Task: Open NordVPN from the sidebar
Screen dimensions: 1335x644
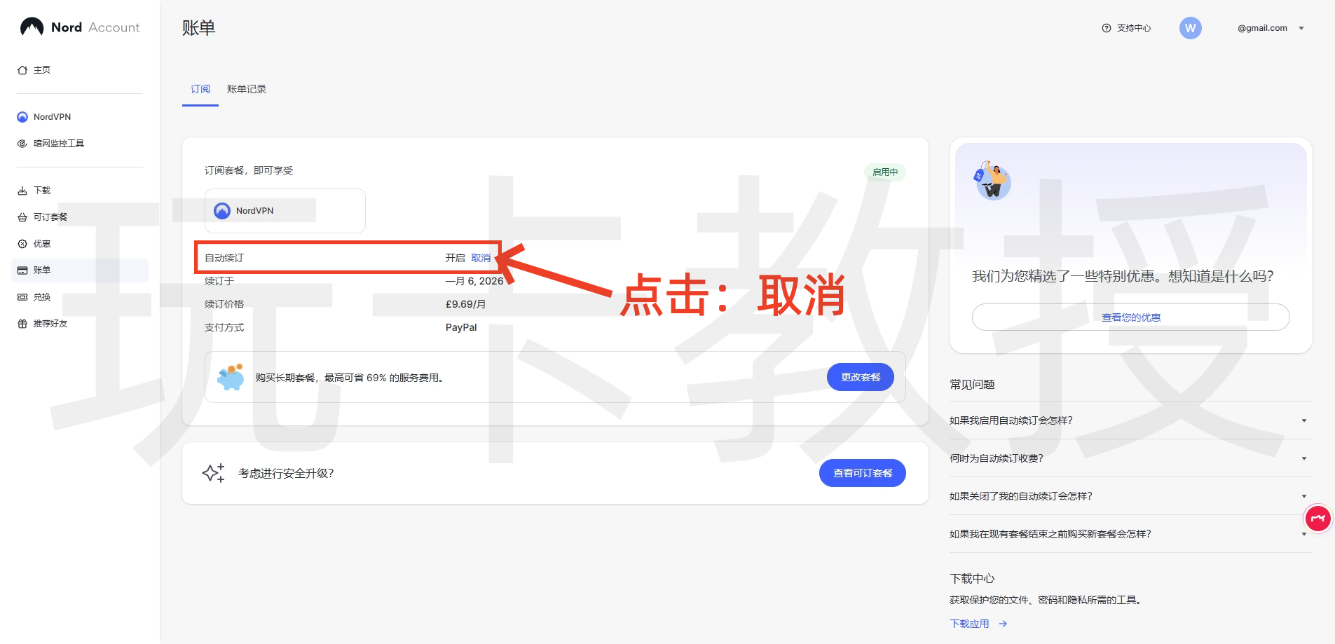Action: [x=22, y=116]
